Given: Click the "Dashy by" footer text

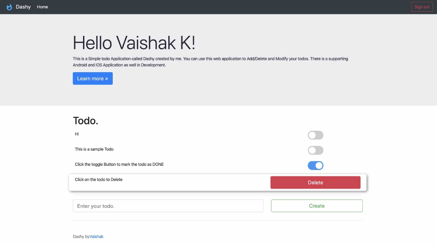Looking at the screenshot, I should pos(81,237).
